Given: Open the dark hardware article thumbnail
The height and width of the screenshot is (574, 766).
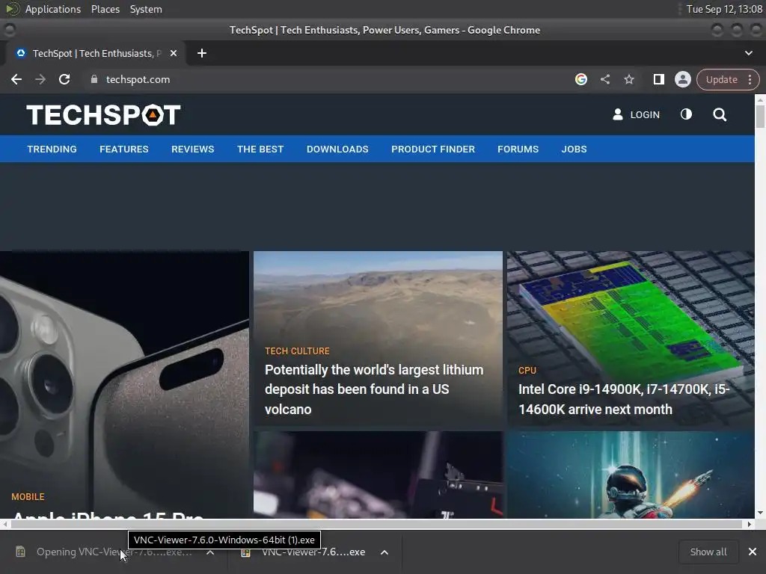Looking at the screenshot, I should click(378, 475).
